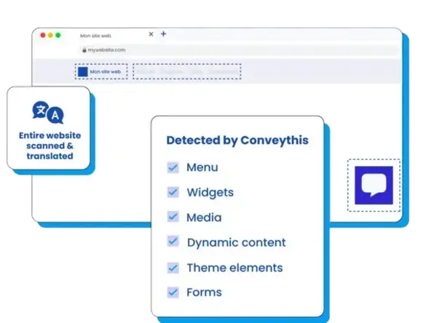Toggle the Widgets checkbox
This screenshot has width=437, height=323.
point(173,193)
